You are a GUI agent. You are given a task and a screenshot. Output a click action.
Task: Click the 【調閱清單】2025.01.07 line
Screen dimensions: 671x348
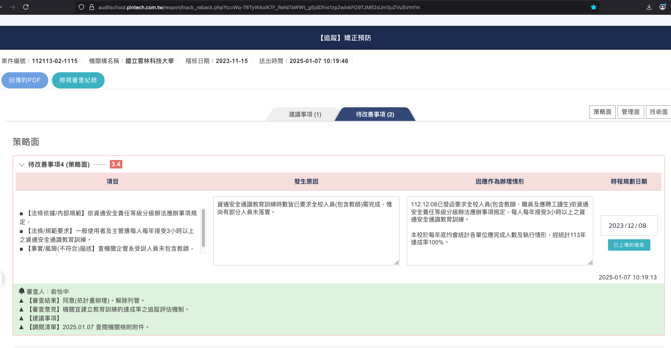pos(84,327)
